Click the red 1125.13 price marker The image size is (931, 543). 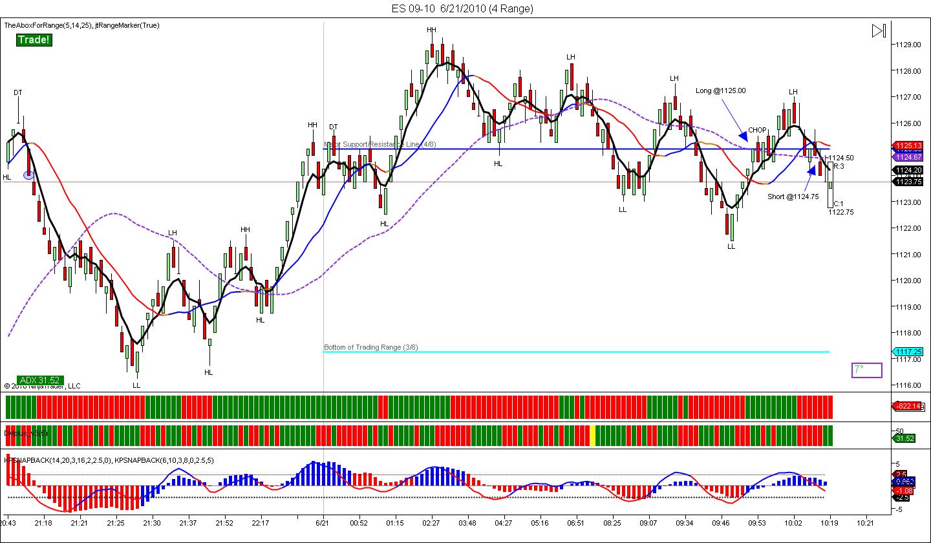pyautogui.click(x=908, y=146)
